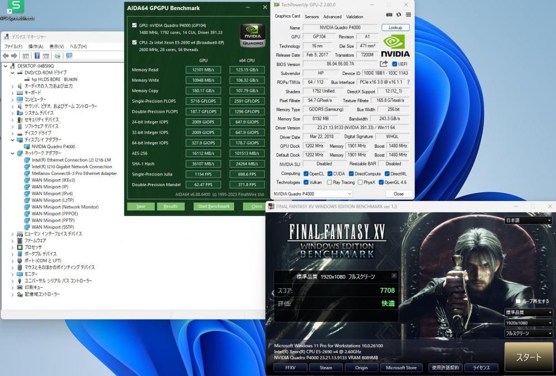Toggle the UEFI checkbox in GPU-Z
This screenshot has width=556, height=376.
394,64
